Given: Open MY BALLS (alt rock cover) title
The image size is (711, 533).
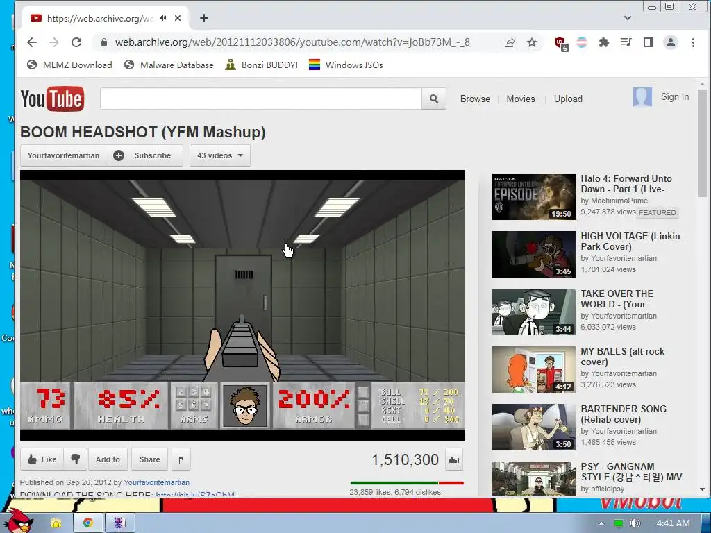Looking at the screenshot, I should coord(623,356).
